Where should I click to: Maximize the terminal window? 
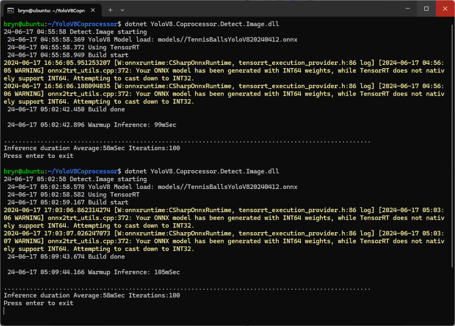tap(426, 9)
